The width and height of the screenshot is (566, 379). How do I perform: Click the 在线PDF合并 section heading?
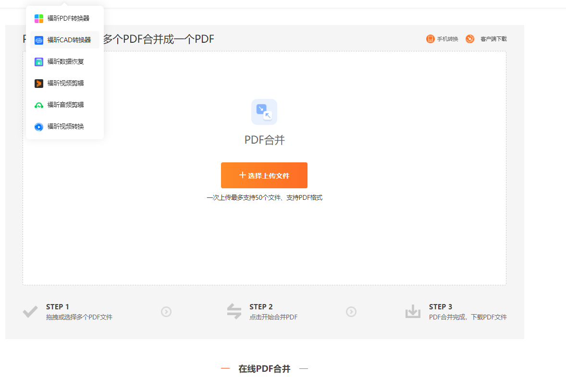pyautogui.click(x=264, y=369)
